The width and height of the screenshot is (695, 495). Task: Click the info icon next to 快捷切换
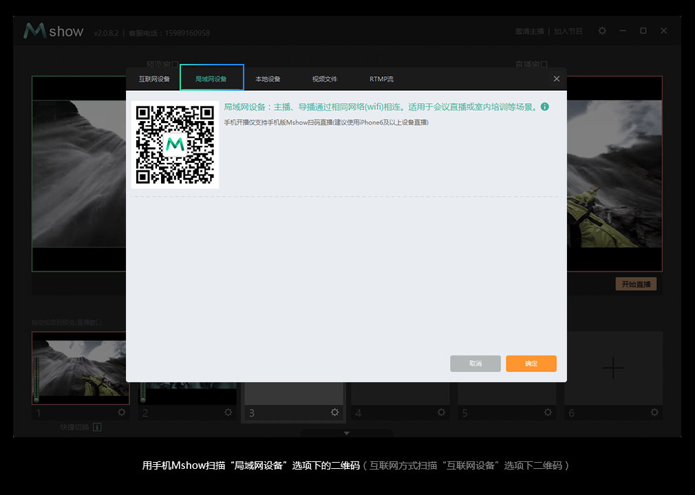pyautogui.click(x=98, y=427)
